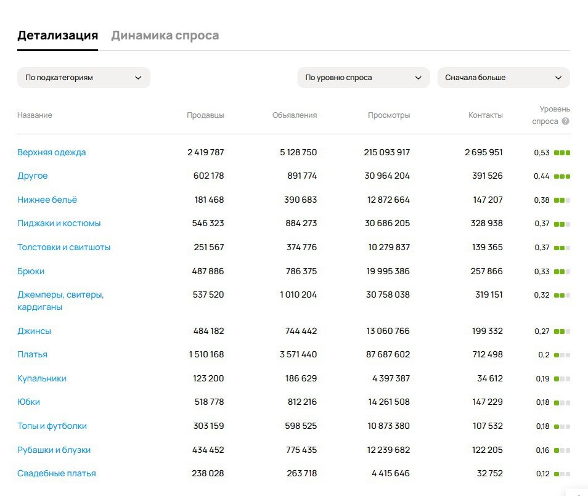Click the Контакты column header
This screenshot has width=588, height=496.
click(486, 115)
